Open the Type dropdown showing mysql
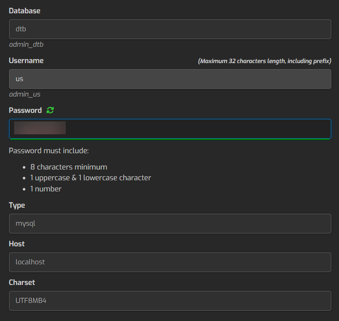The width and height of the screenshot is (339, 321). (170, 224)
